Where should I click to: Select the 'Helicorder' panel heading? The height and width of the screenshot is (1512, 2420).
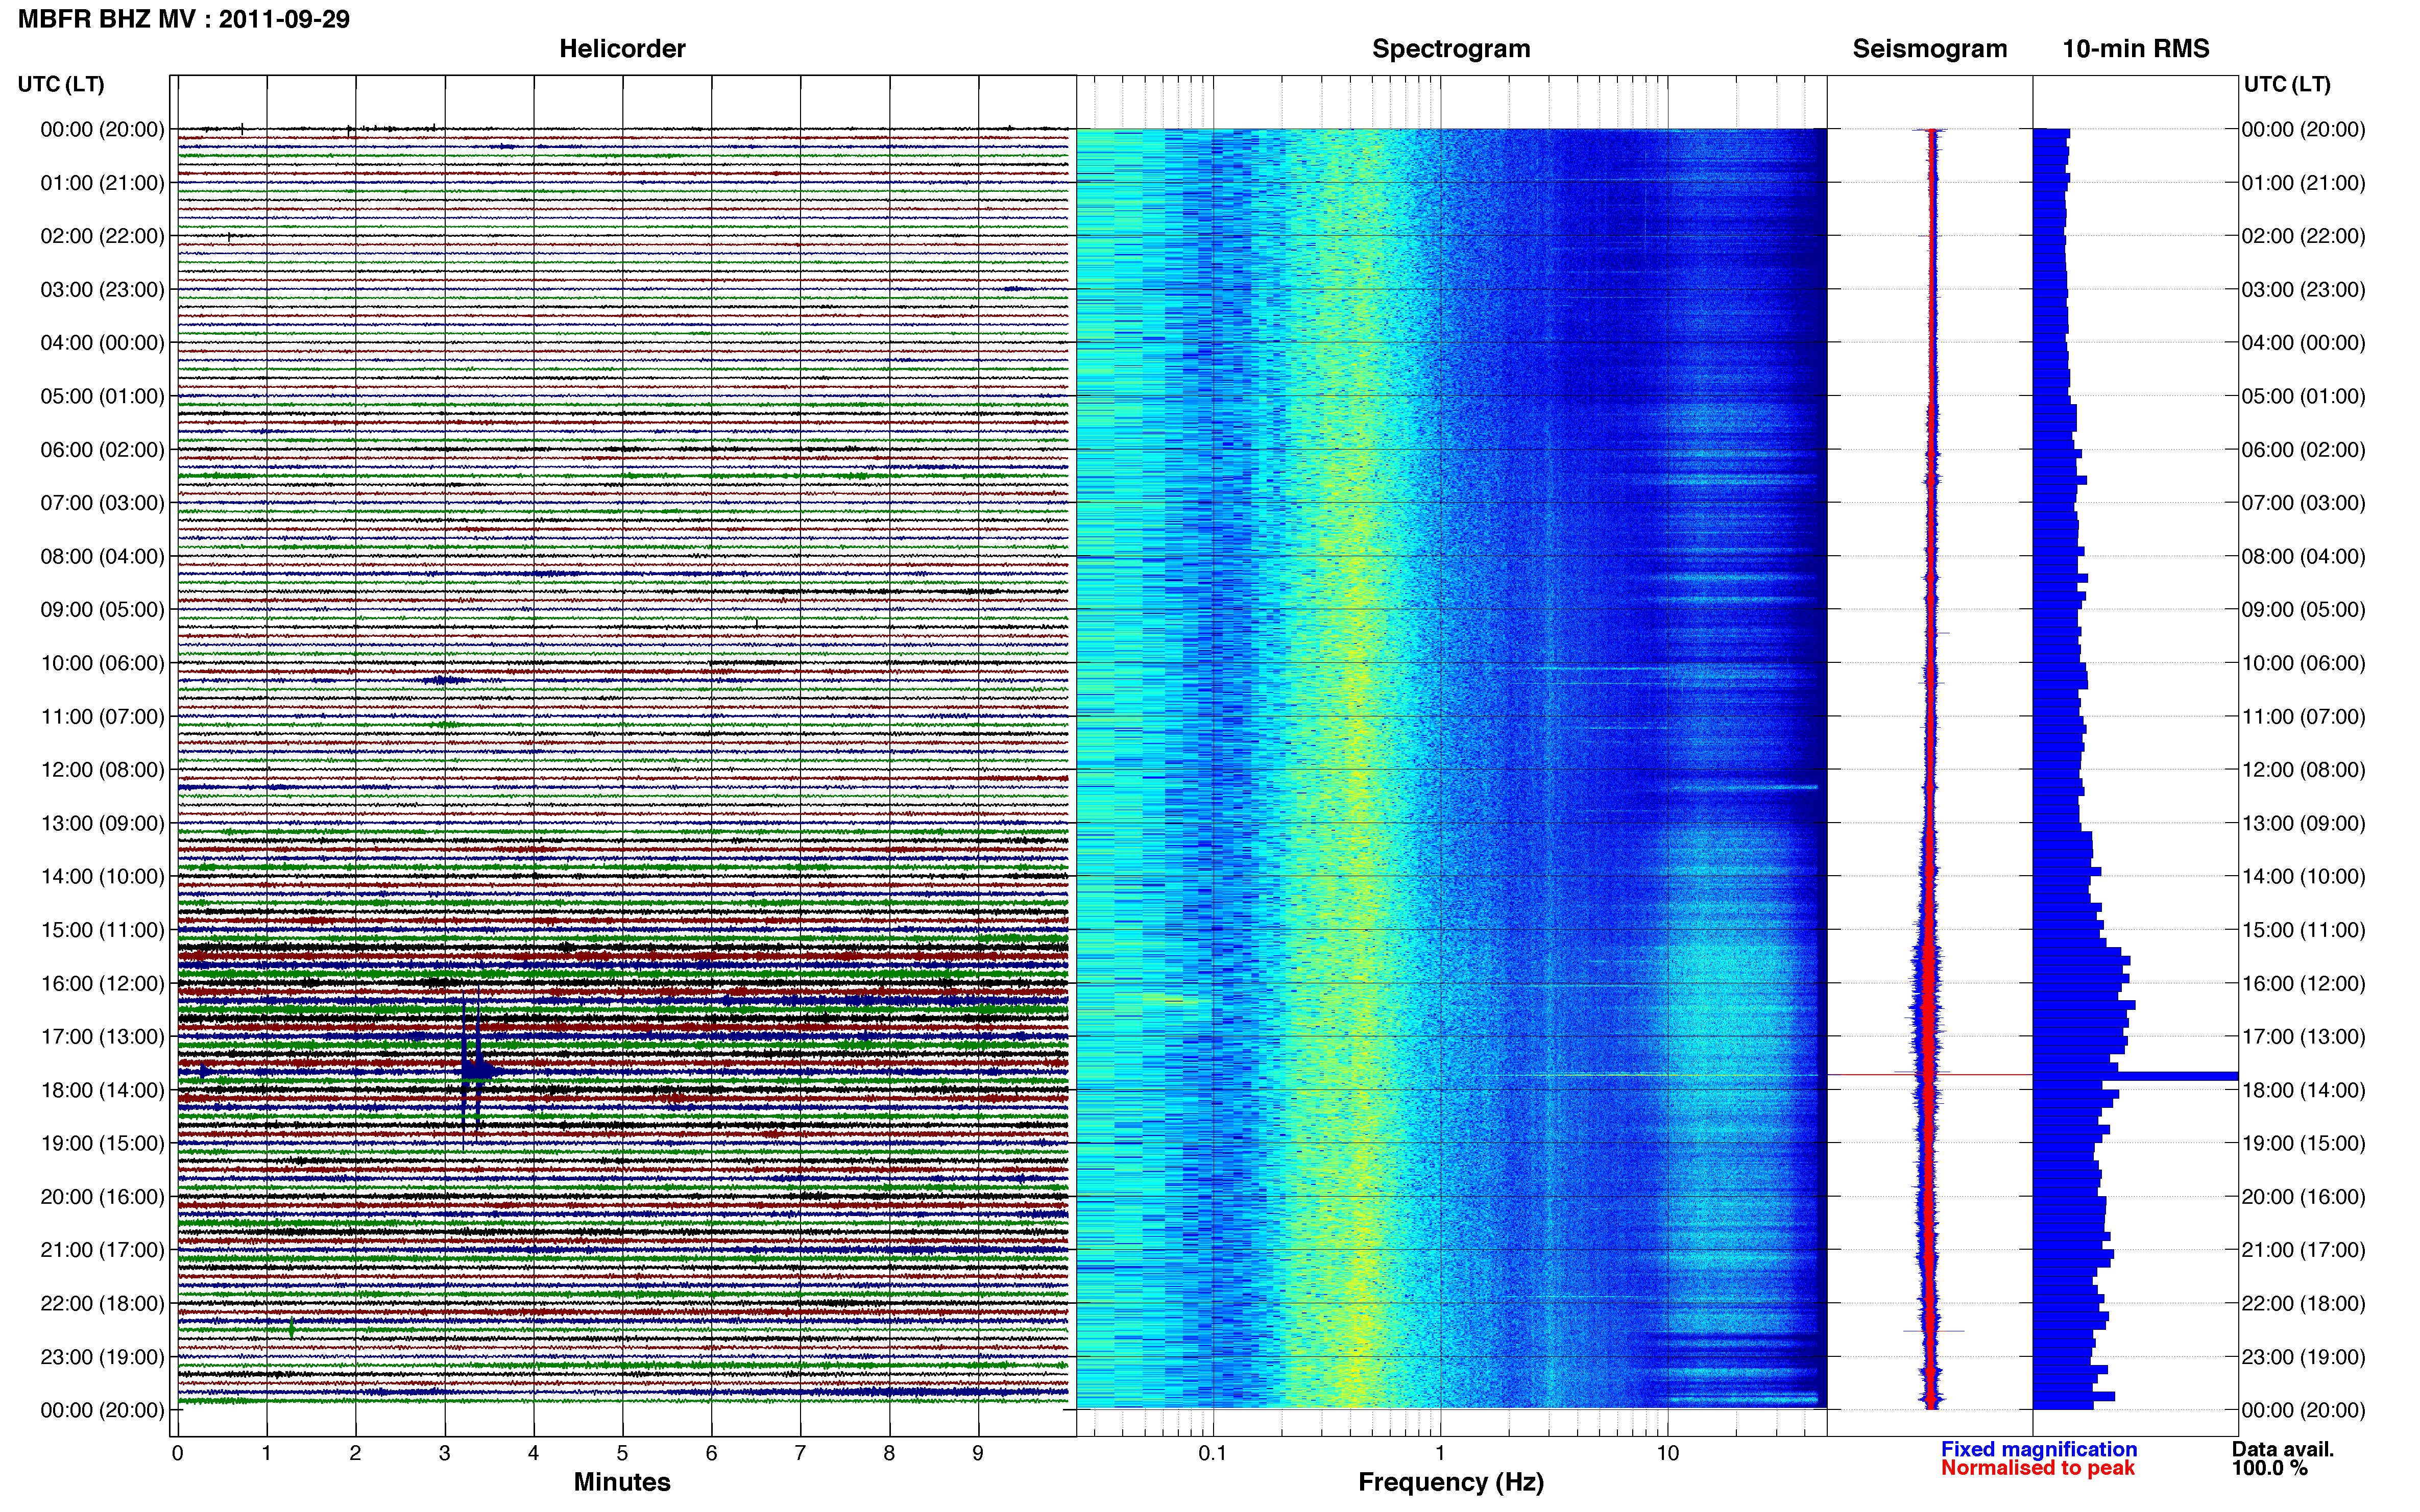point(622,48)
